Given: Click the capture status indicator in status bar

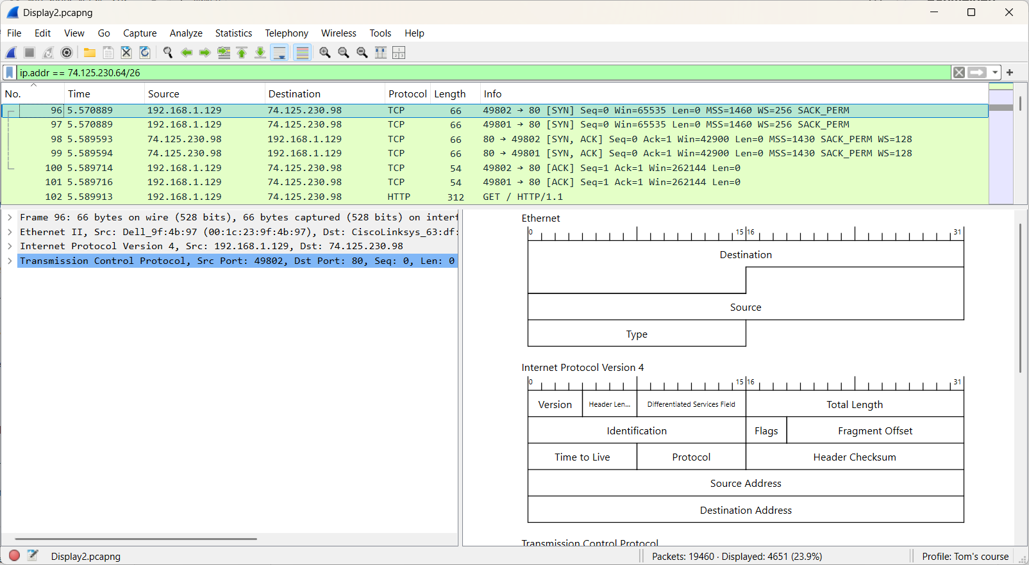Looking at the screenshot, I should pyautogui.click(x=15, y=556).
